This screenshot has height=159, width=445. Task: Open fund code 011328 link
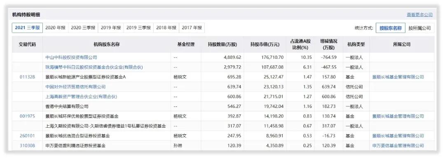[x=27, y=77]
